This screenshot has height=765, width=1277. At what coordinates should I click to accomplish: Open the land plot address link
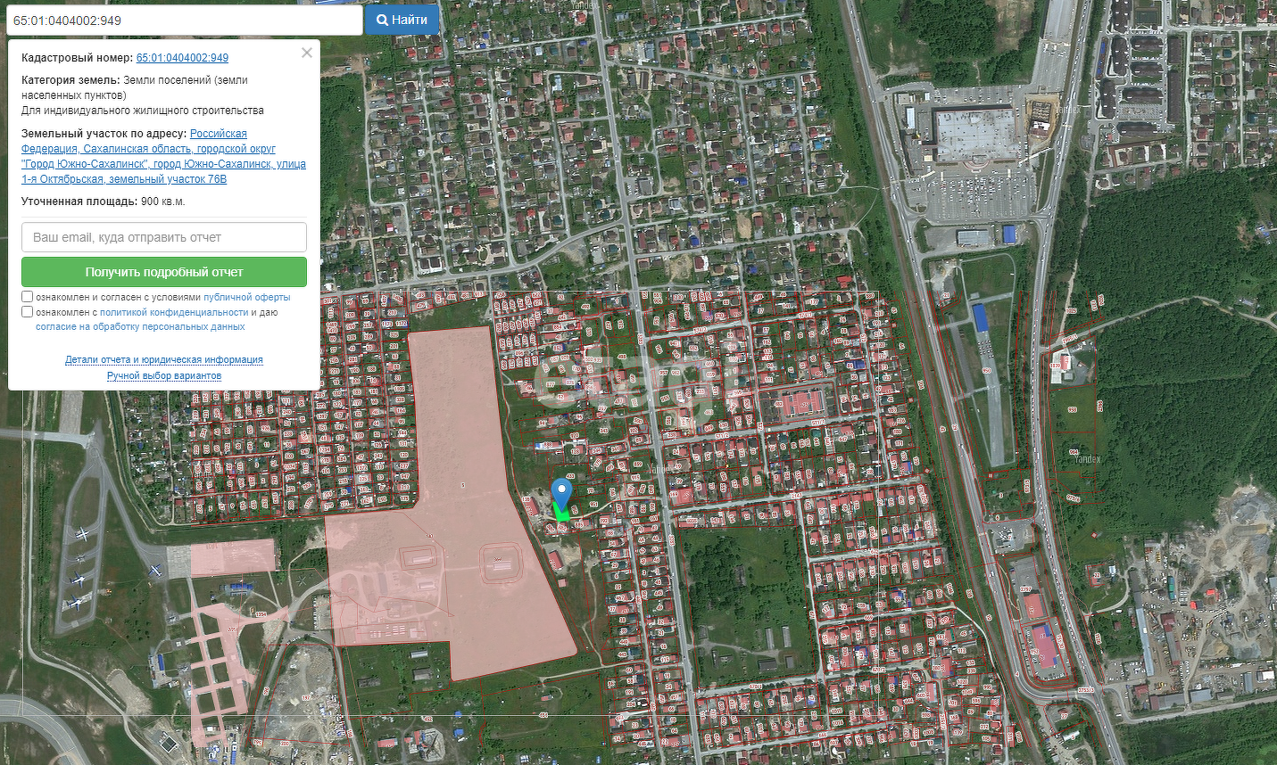pos(163,156)
